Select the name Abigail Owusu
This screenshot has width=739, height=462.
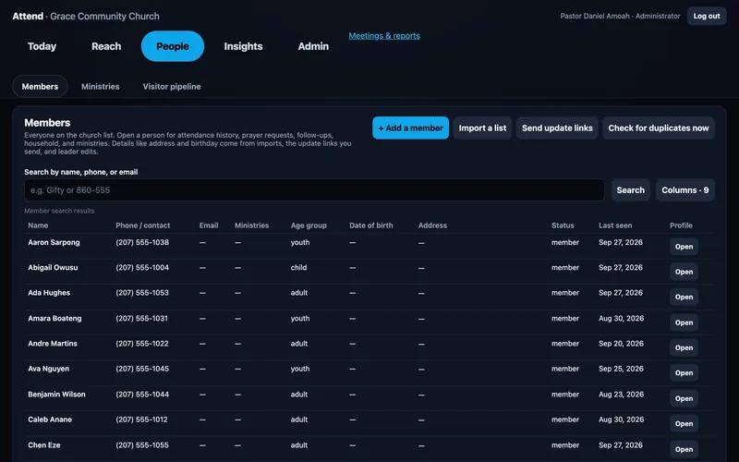(x=53, y=267)
